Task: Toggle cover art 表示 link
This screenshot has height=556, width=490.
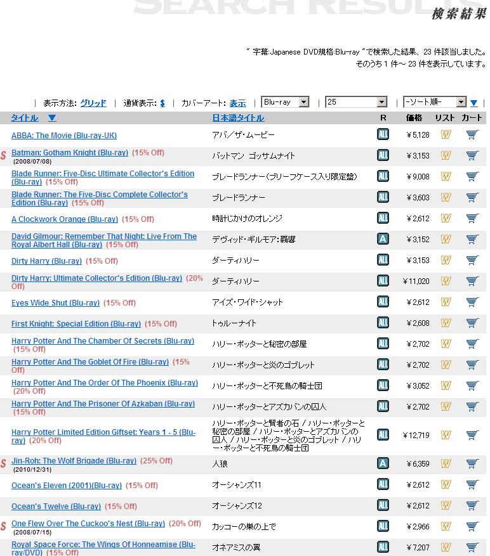Action: click(237, 103)
